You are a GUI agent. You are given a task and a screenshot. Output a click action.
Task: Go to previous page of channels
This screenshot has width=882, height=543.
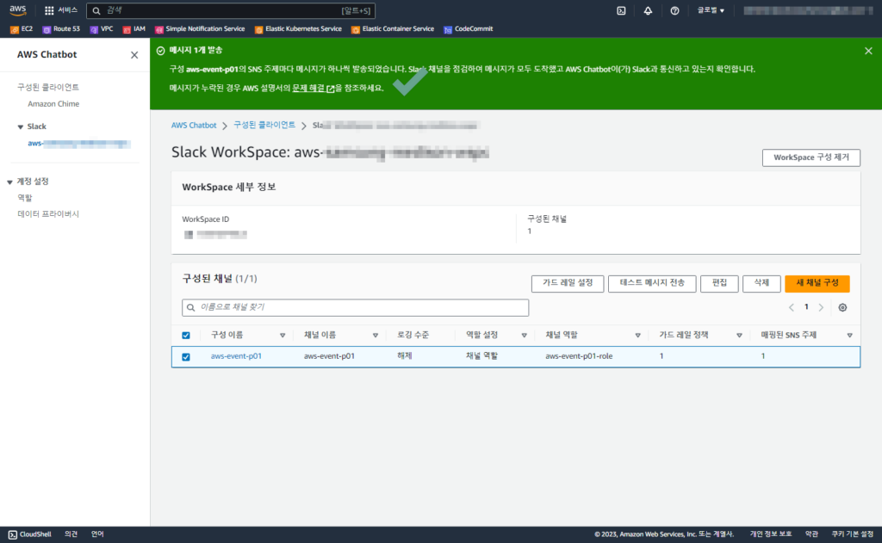click(x=792, y=307)
